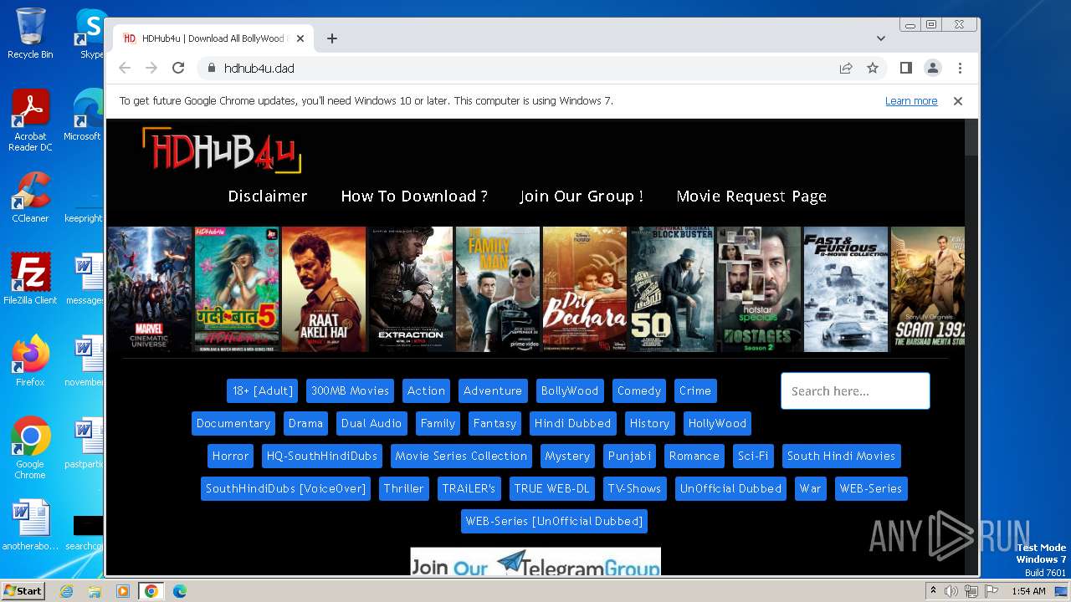Open Movie Series Collection category
The image size is (1071, 602).
click(461, 457)
